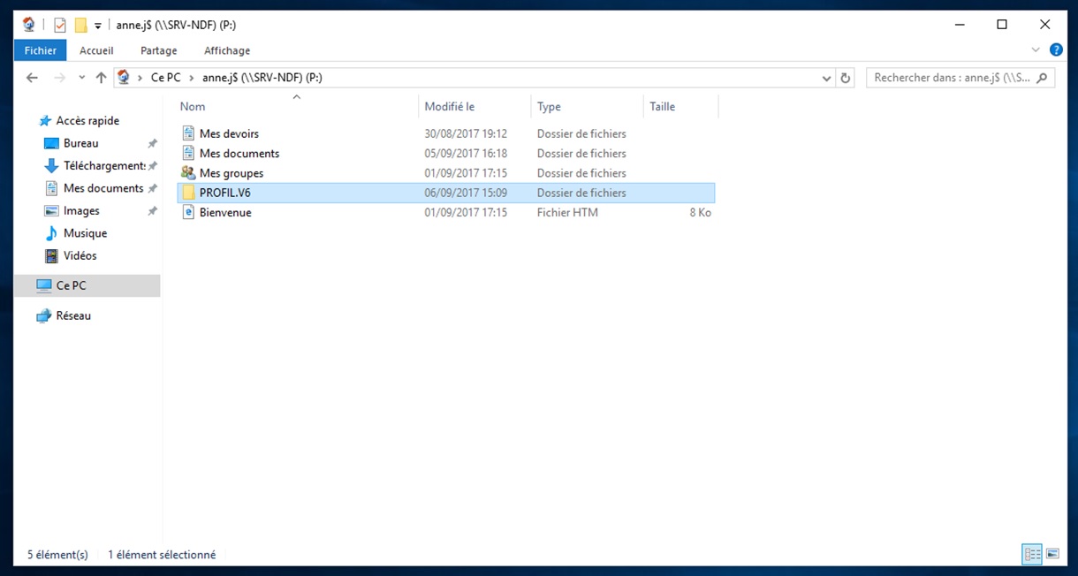1078x576 pixels.
Task: Select the Mes groupes folder
Action: tap(231, 173)
